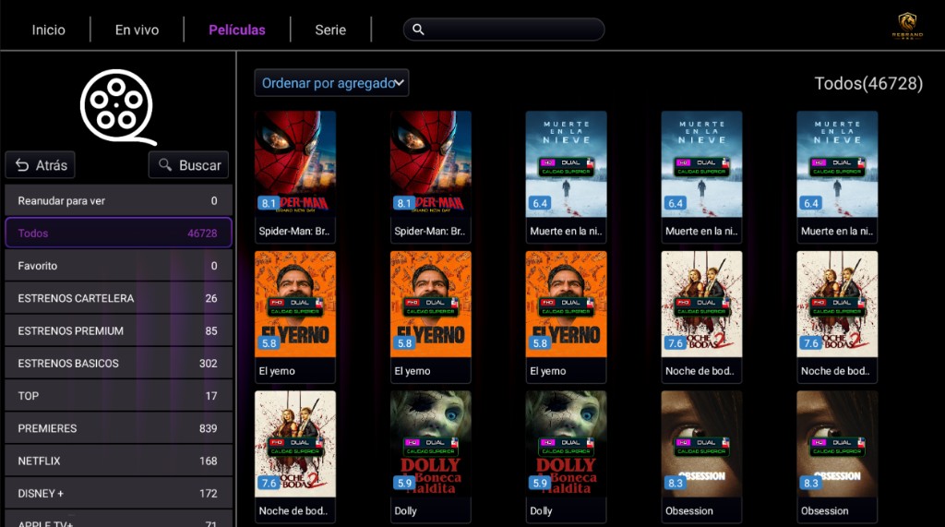This screenshot has width=945, height=527.
Task: Open the first Muerte en la nieve poster
Action: (566, 164)
